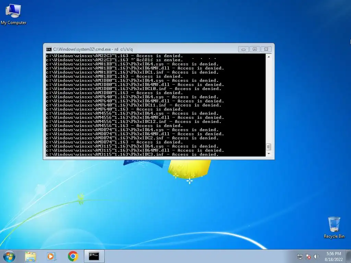Close the cmd.exe window
Viewport: 351px width, 263px height.
tap(266, 49)
